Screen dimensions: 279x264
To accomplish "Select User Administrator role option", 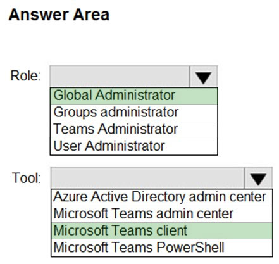I will (134, 146).
